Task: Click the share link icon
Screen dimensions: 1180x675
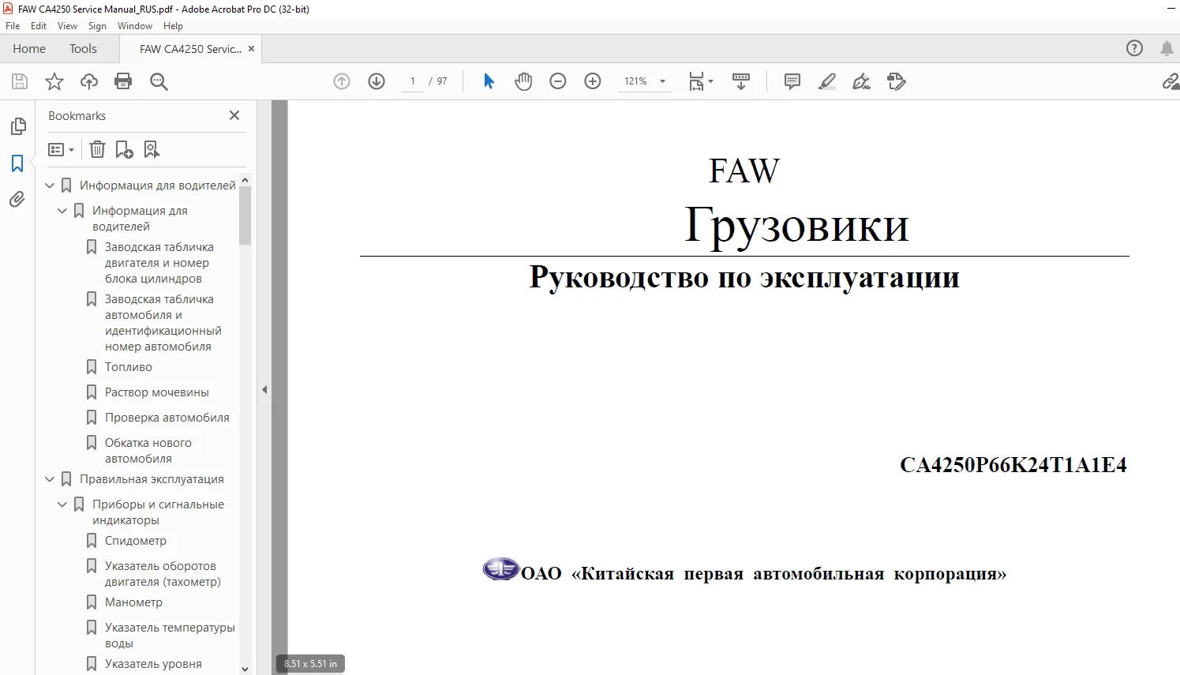Action: (1171, 81)
